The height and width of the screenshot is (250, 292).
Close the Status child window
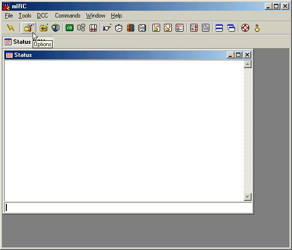coord(247,55)
